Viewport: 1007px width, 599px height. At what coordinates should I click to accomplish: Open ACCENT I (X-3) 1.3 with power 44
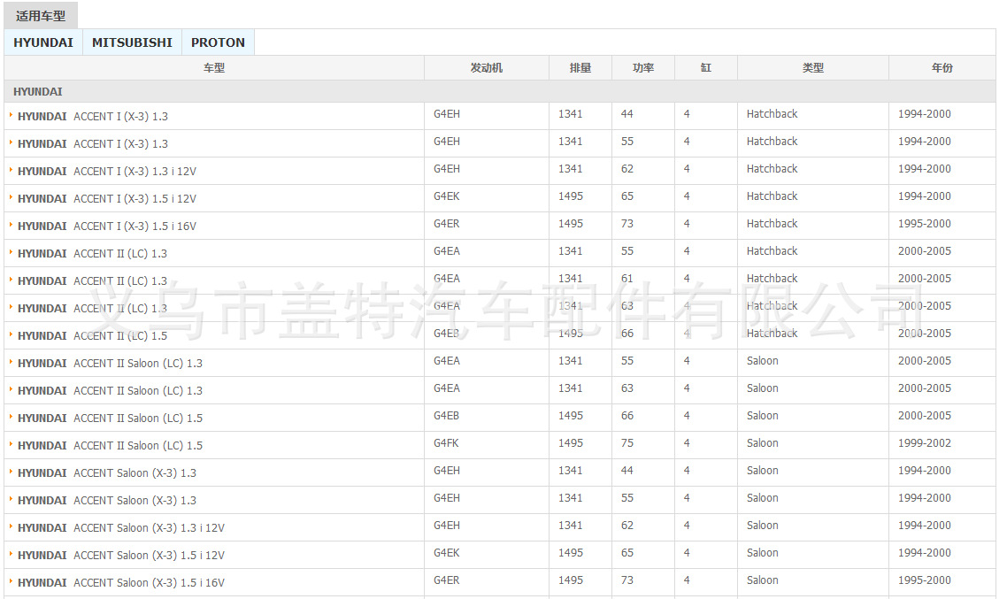pos(93,117)
